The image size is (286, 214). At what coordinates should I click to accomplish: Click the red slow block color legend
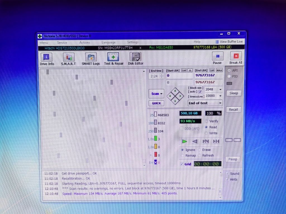[x=156, y=154]
